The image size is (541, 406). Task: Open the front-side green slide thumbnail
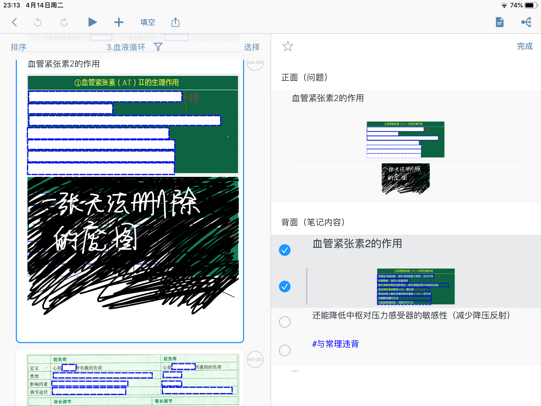tap(405, 140)
